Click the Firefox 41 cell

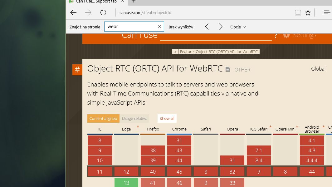coord(153,183)
